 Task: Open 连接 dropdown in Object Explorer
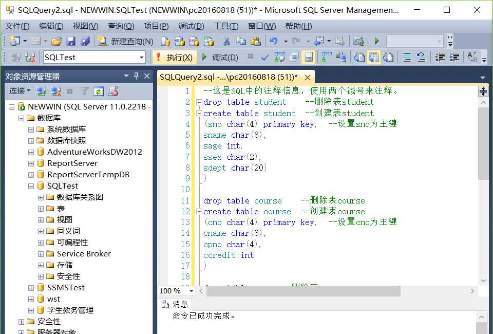click(20, 91)
